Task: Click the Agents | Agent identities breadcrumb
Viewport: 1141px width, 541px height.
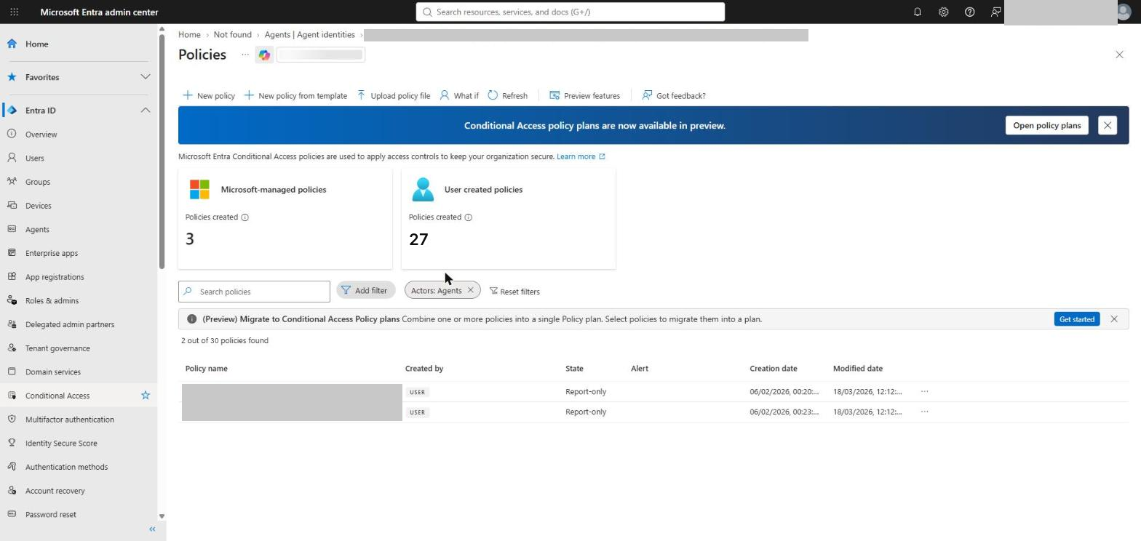Action: (310, 35)
